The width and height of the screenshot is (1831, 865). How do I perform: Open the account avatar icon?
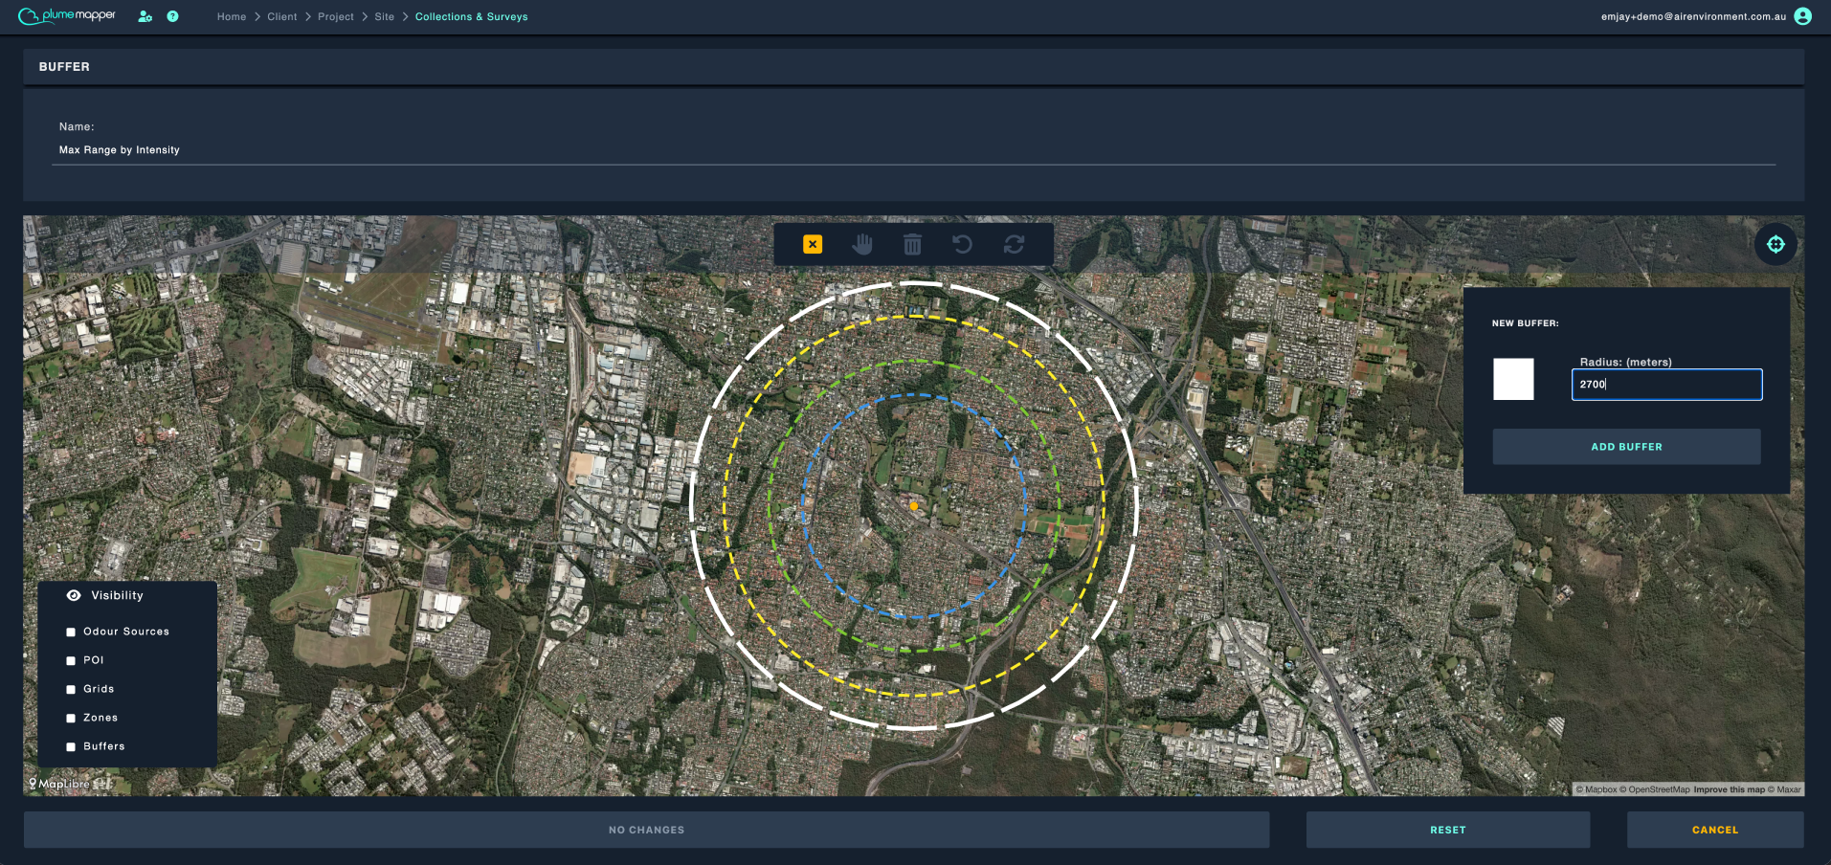(1802, 16)
